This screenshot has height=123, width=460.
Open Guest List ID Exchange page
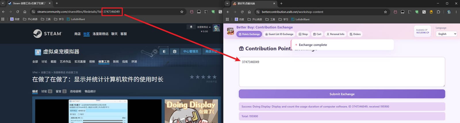tap(279, 34)
